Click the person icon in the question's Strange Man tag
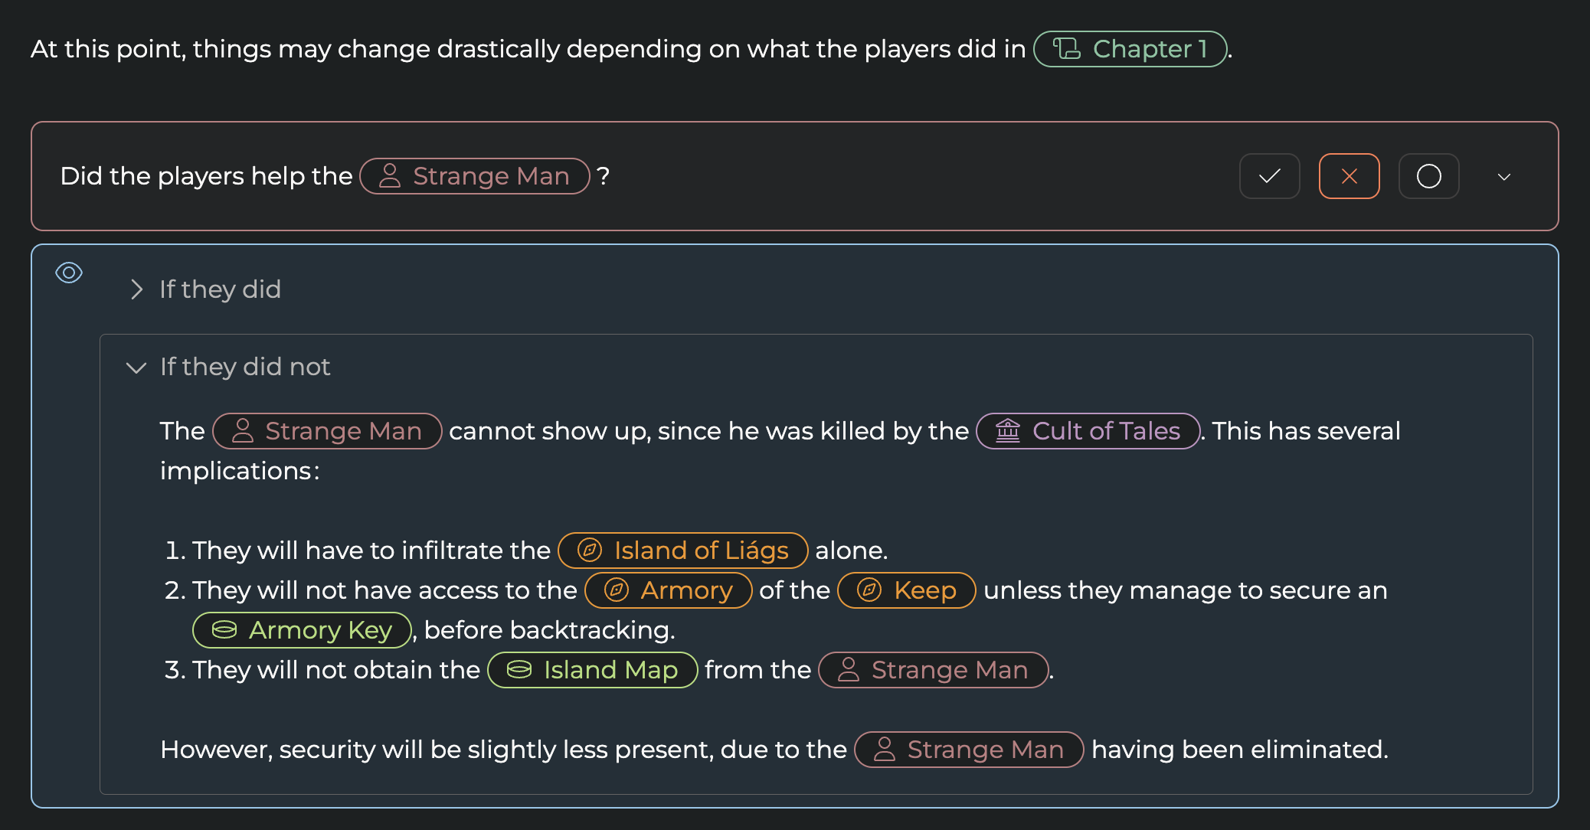Image resolution: width=1590 pixels, height=830 pixels. pos(390,176)
